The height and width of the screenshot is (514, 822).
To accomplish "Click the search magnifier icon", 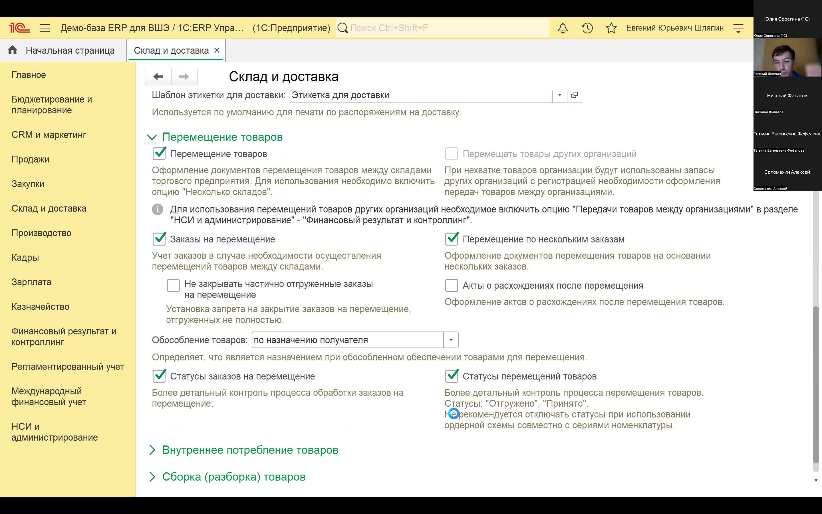I will tap(343, 28).
